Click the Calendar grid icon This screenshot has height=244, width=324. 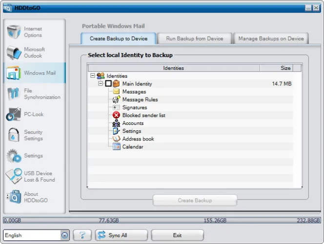click(116, 146)
